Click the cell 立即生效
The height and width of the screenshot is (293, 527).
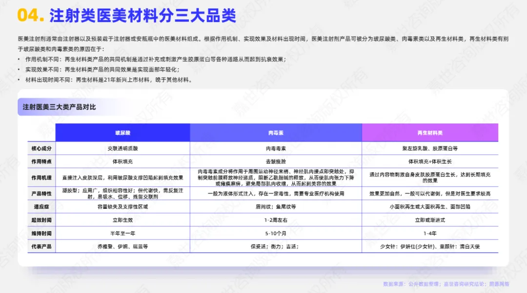[122, 220]
